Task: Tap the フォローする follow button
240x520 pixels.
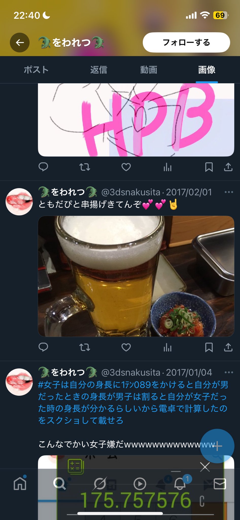Action: [186, 42]
